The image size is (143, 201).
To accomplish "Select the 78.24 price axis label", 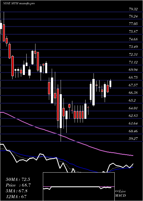I will click(x=133, y=16).
